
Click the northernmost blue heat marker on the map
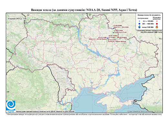[x=113, y=28]
